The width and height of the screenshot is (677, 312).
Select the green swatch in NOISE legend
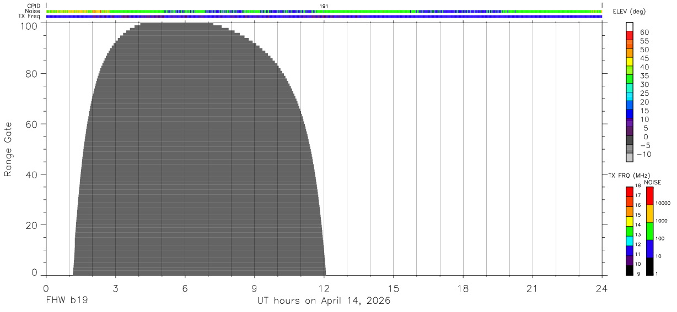pyautogui.click(x=650, y=231)
